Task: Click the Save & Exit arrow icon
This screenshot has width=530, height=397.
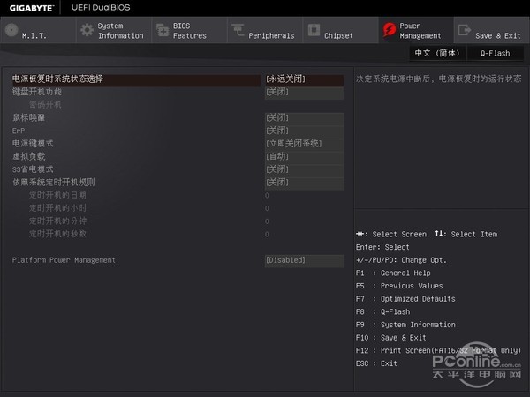Action: click(x=465, y=30)
